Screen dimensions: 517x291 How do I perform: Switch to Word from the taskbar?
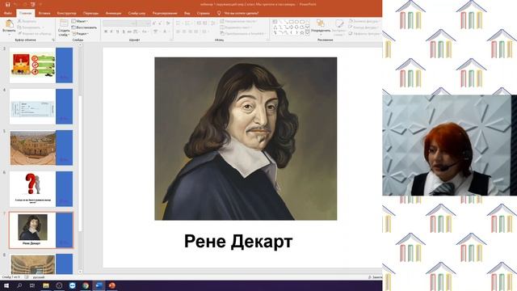99,285
